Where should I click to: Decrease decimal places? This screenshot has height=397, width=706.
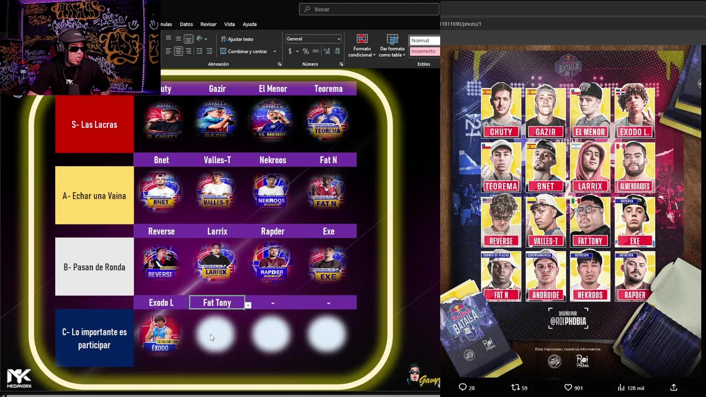[x=337, y=51]
